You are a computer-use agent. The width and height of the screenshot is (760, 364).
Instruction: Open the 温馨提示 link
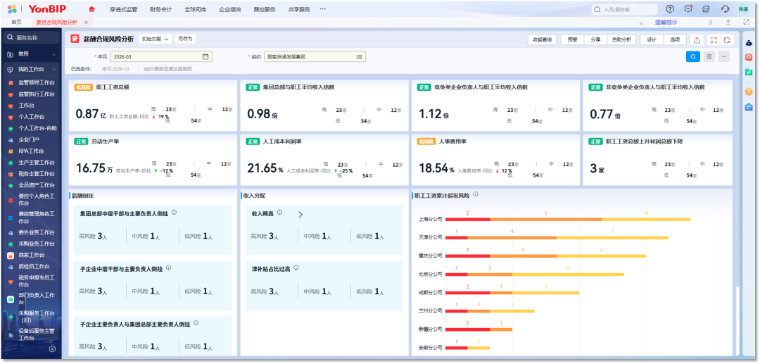click(x=666, y=23)
